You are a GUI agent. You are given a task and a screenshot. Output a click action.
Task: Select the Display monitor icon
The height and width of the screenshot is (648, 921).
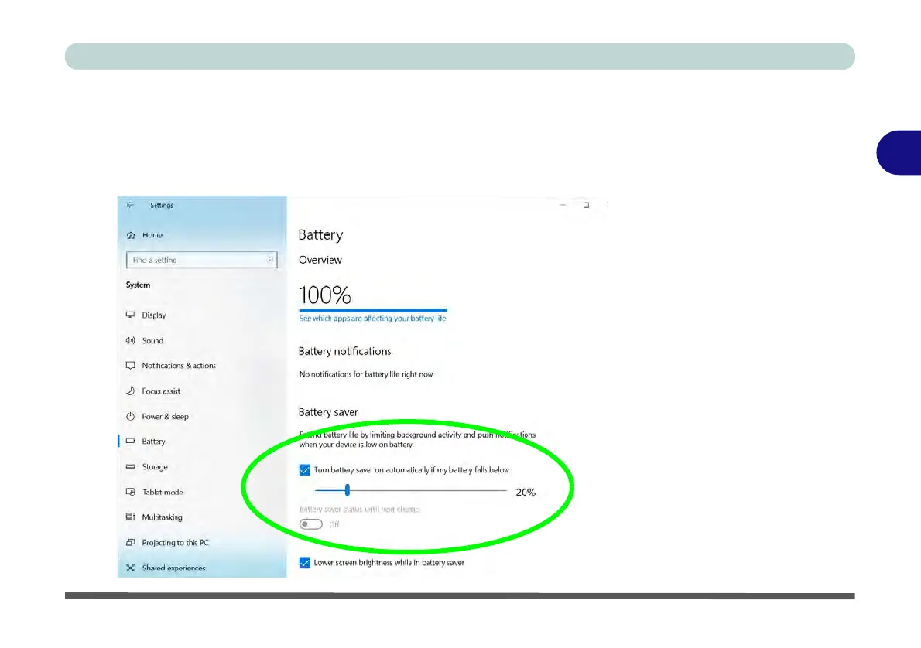(x=130, y=315)
